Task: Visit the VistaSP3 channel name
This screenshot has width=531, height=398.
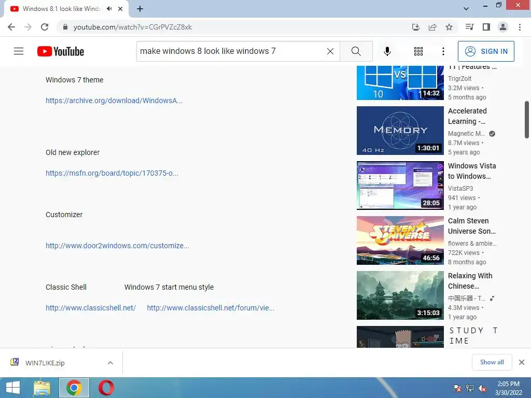Action: (x=460, y=188)
